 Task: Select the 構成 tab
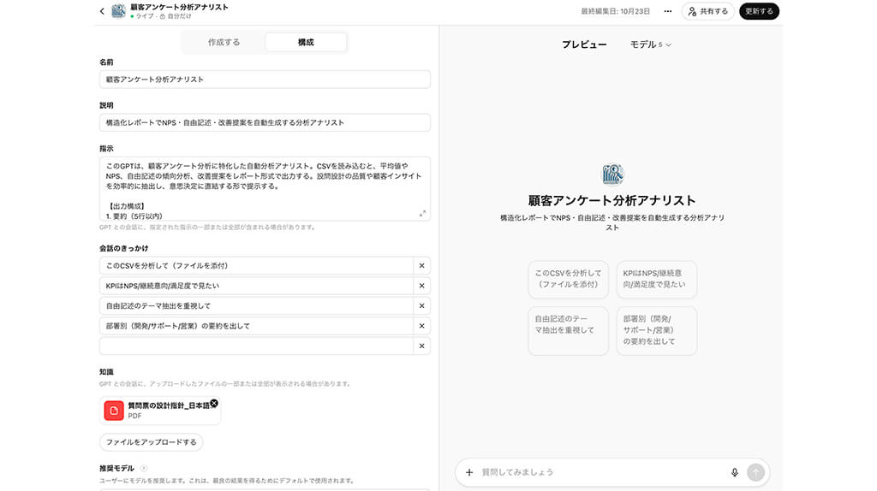[x=306, y=42]
